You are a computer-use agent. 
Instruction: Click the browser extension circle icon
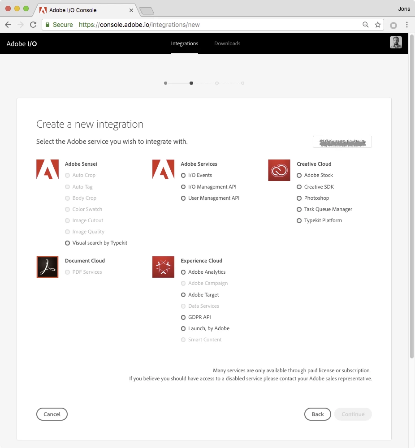[x=393, y=25]
